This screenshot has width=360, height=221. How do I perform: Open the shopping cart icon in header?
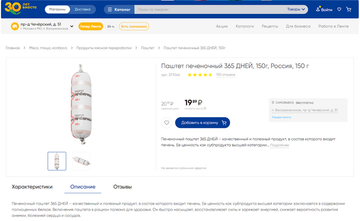[349, 9]
